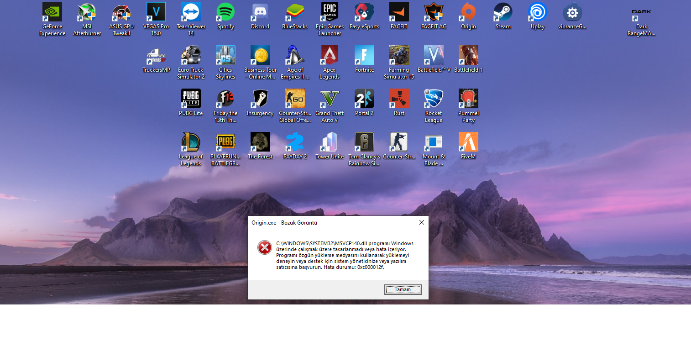
Task: Click Tamam button in error dialog
Action: [x=403, y=290]
